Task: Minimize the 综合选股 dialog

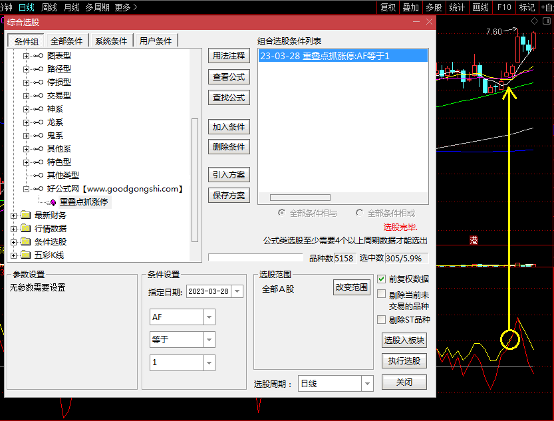Action: coord(416,22)
